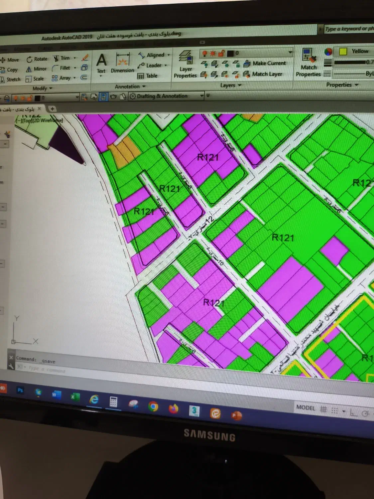This screenshot has height=499, width=374.
Task: Toggle ortho mode in status bar
Action: (x=353, y=413)
